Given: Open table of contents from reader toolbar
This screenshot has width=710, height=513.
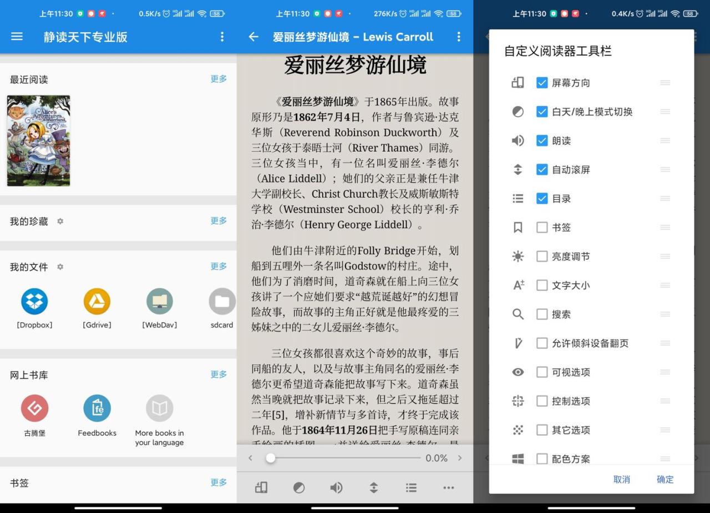Looking at the screenshot, I should click(410, 487).
